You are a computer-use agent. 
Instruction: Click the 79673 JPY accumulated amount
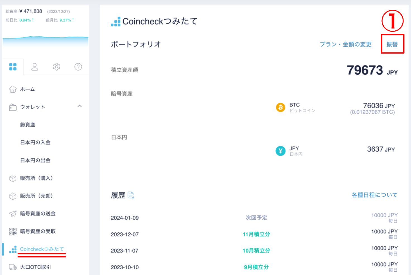[372, 70]
